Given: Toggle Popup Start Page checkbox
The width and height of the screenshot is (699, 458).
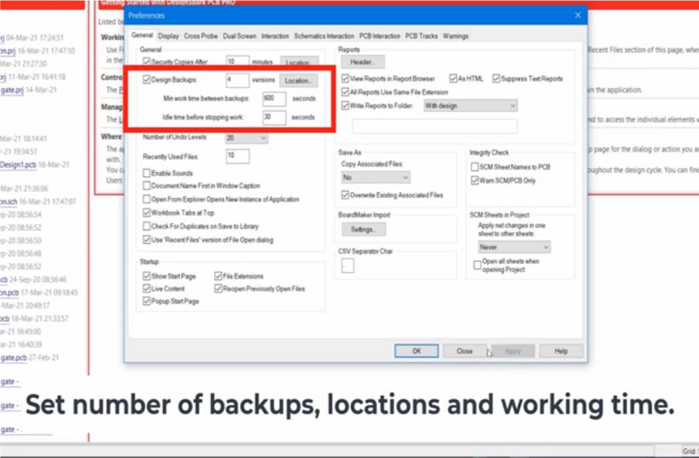Looking at the screenshot, I should tap(147, 301).
